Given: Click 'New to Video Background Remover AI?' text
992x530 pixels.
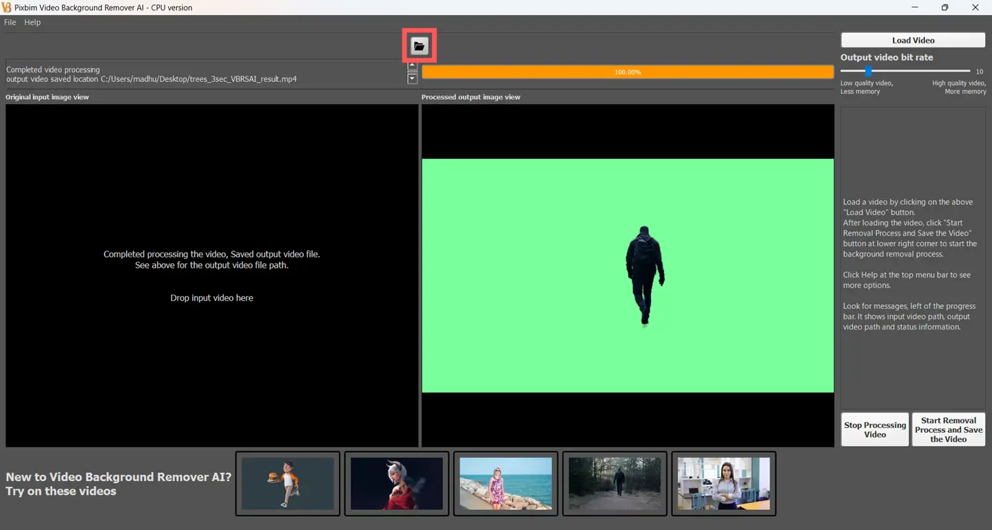Looking at the screenshot, I should (x=118, y=476).
